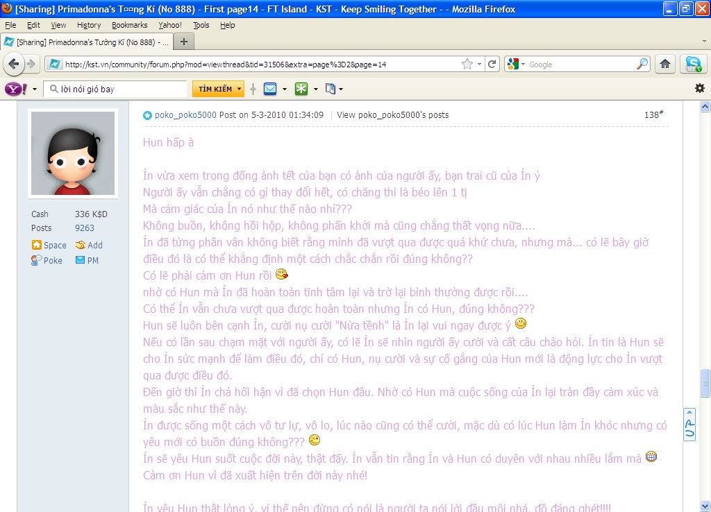The height and width of the screenshot is (512, 711).
Task: Open the Yahoo! menu
Action: [170, 25]
